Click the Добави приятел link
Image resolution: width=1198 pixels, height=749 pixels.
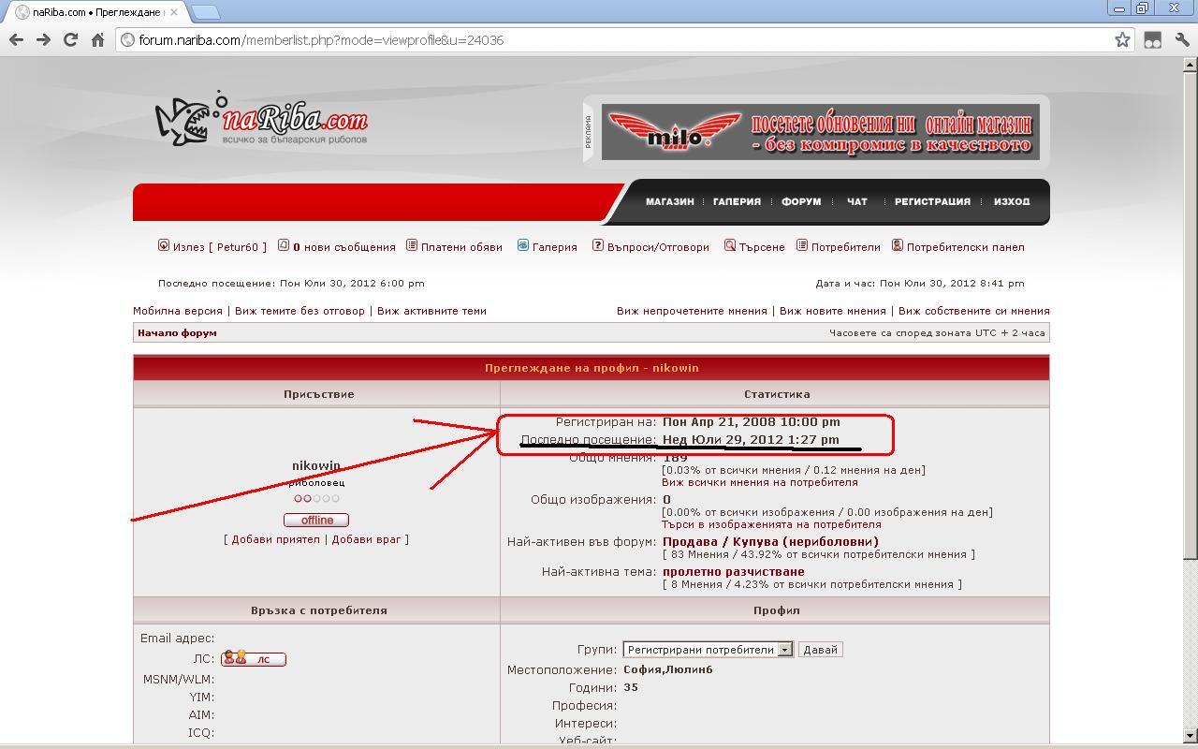point(275,539)
